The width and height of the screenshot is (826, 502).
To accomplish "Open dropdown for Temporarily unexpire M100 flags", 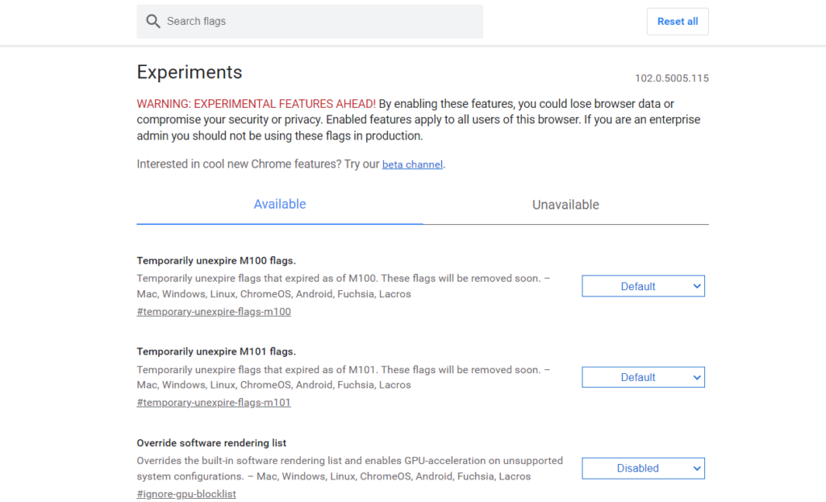I will [x=643, y=286].
